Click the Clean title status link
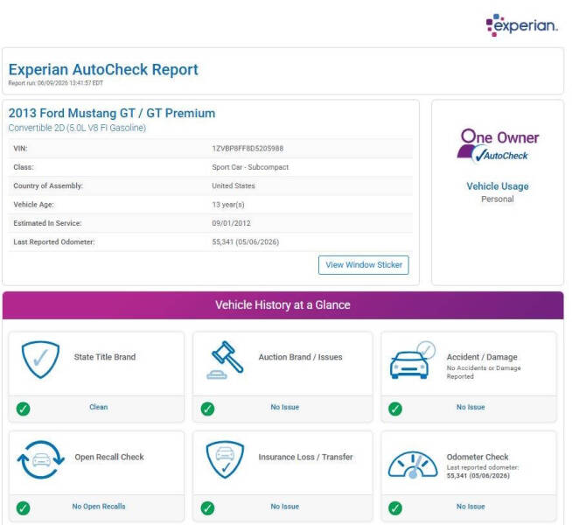This screenshot has width=572, height=525. click(99, 407)
